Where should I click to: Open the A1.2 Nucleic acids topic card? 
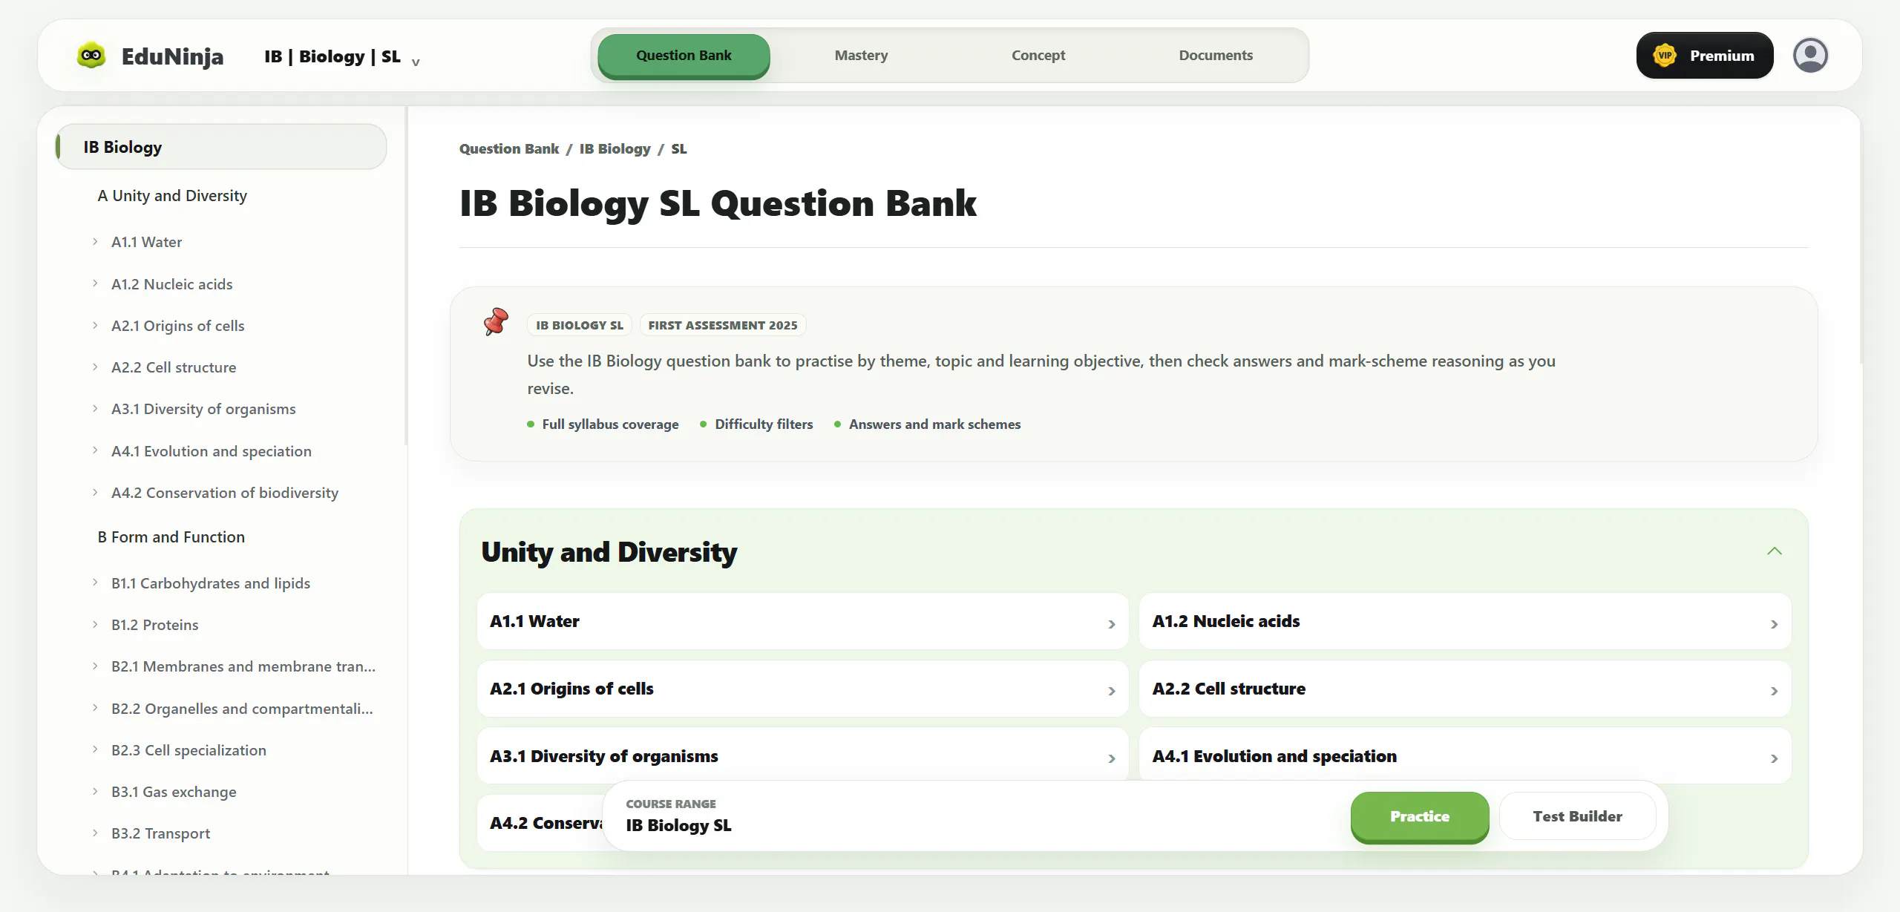click(x=1465, y=621)
